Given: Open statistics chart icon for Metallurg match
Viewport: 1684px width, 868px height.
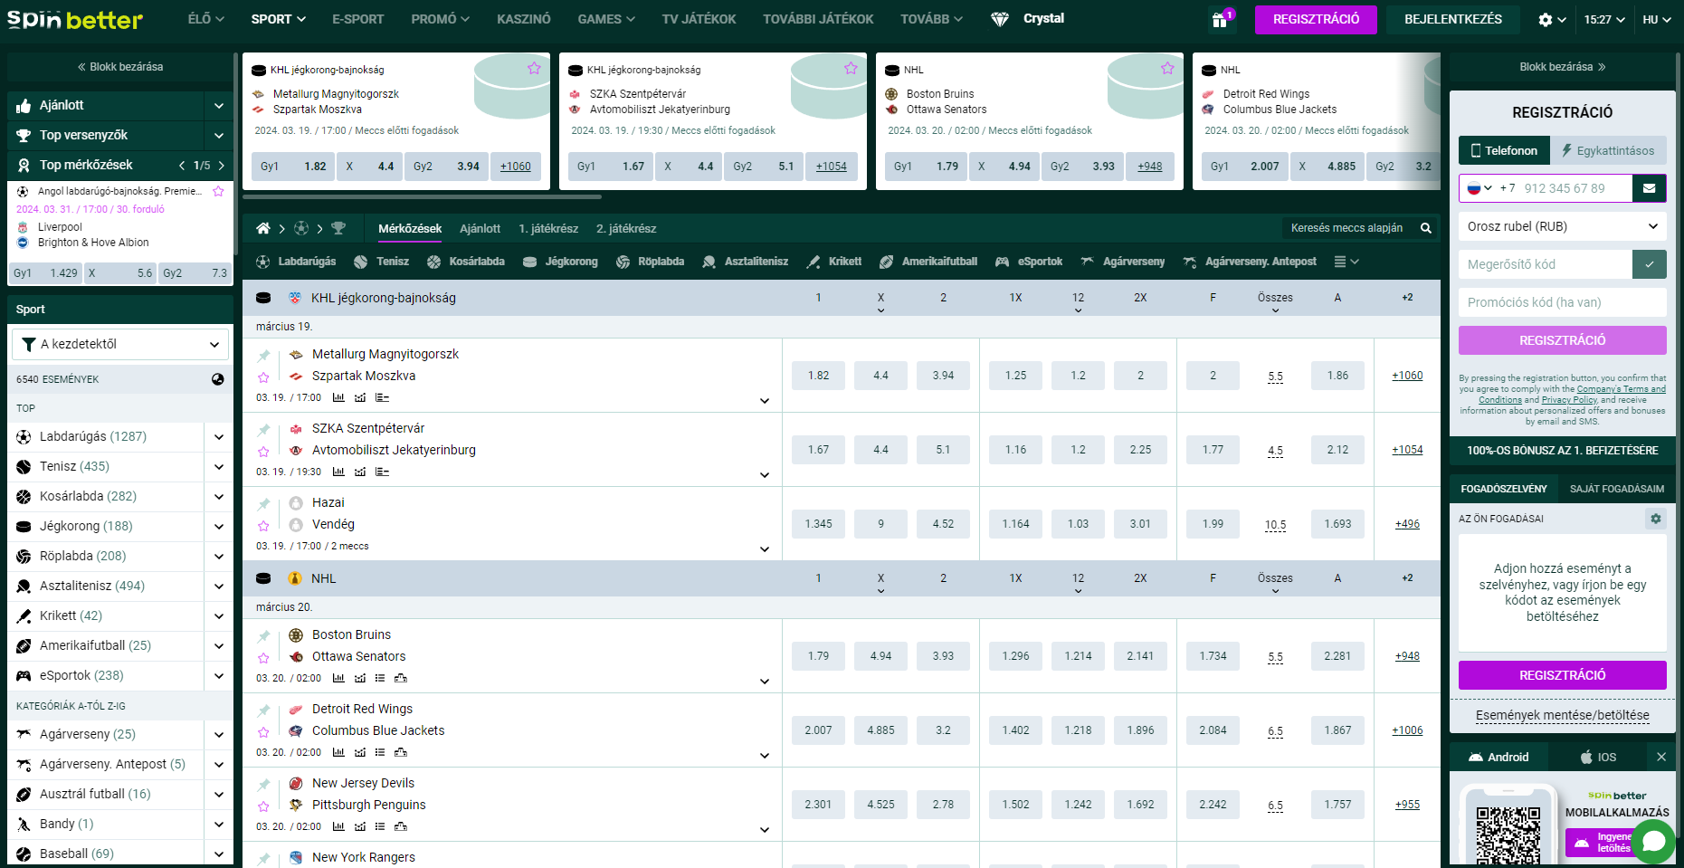Looking at the screenshot, I should point(338,397).
